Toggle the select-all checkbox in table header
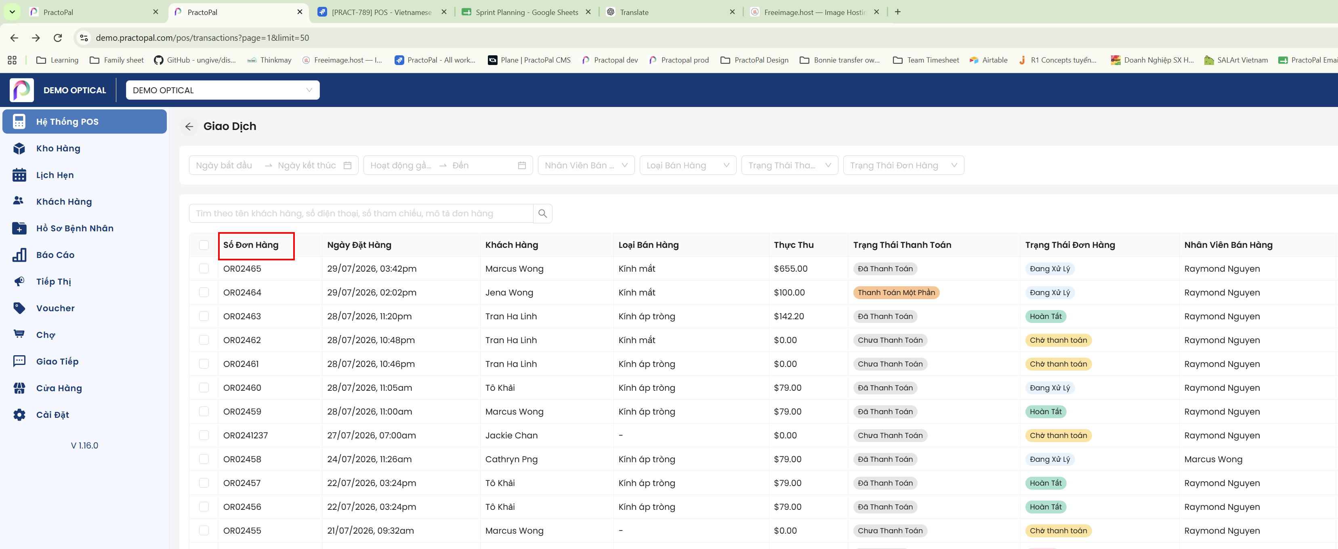Image resolution: width=1338 pixels, height=549 pixels. [204, 245]
